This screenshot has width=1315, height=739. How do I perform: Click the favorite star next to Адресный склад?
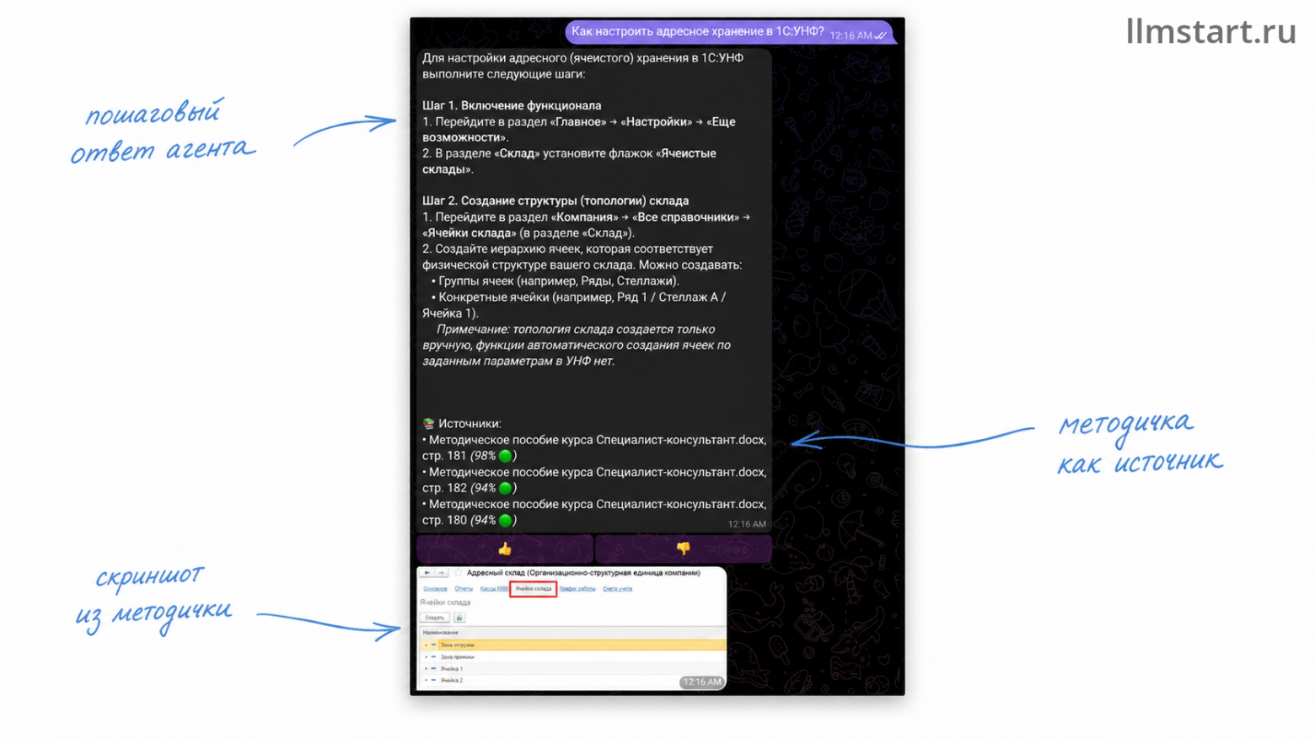[x=458, y=573]
